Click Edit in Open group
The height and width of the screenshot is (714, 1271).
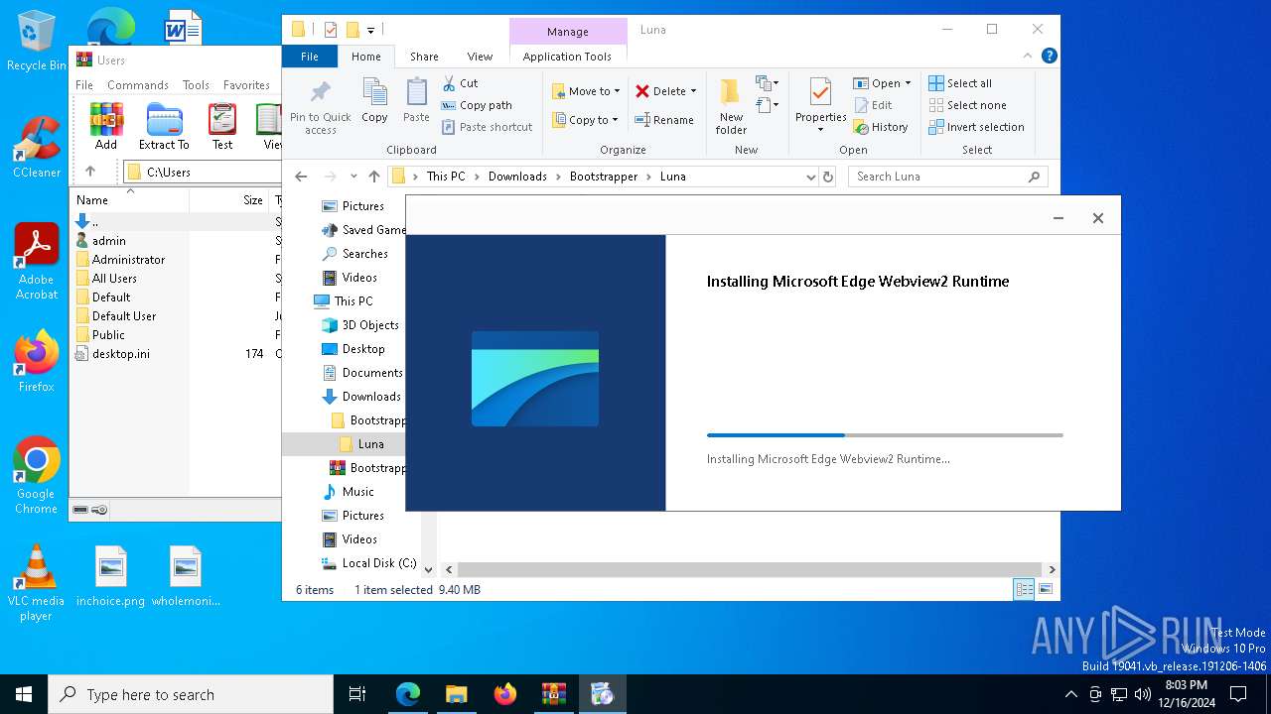(872, 105)
